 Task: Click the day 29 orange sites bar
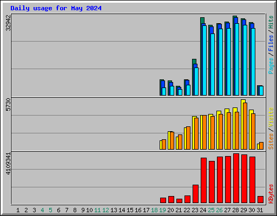[x=245, y=126]
